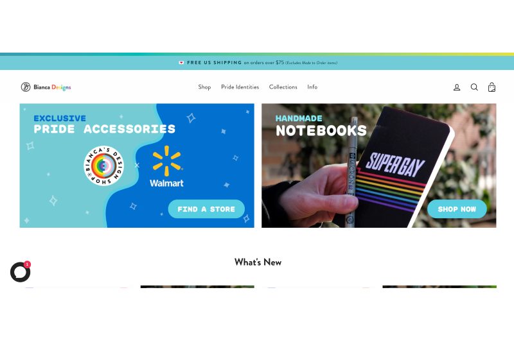Click the Bianca's Design Shop round badge

tap(104, 166)
